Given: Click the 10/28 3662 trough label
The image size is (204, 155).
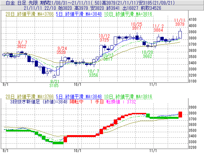Looking at the screenshot, I should point(147,54).
